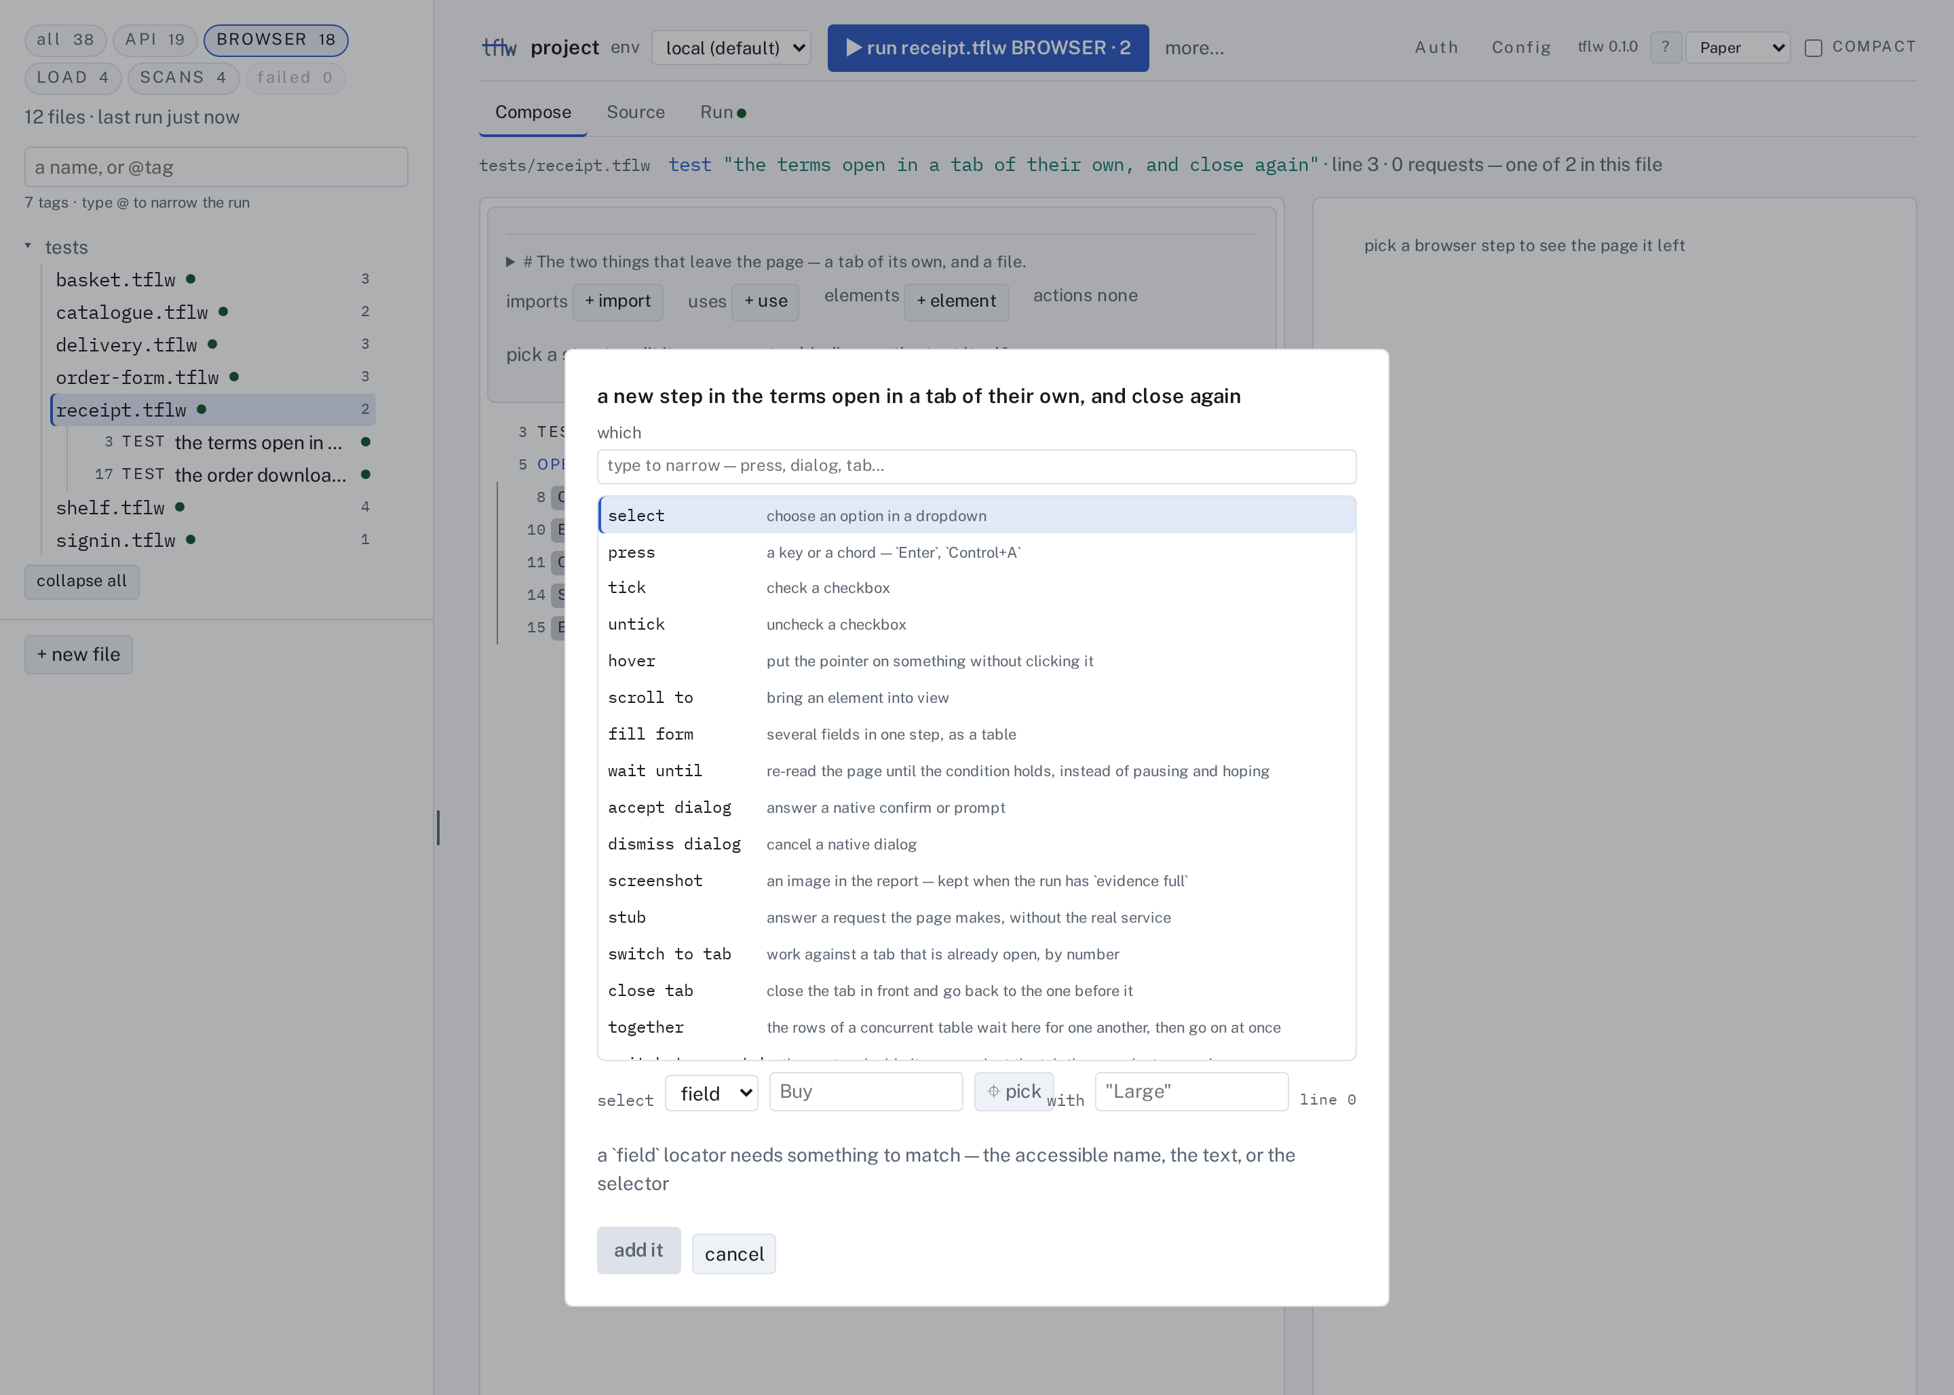Expand the comment about two things disclosure

click(x=510, y=262)
